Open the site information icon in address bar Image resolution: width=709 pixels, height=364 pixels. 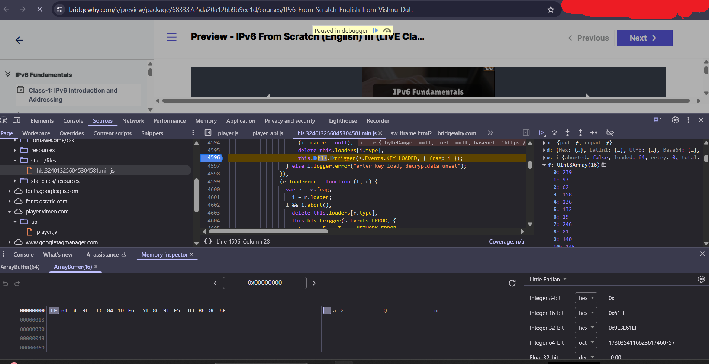point(59,10)
